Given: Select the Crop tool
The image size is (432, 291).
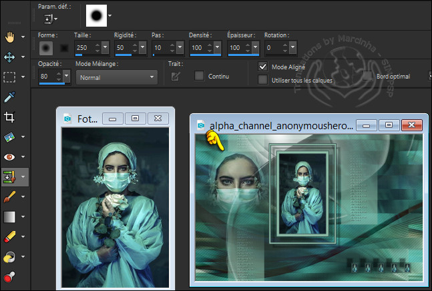Looking at the screenshot, I should click(9, 117).
